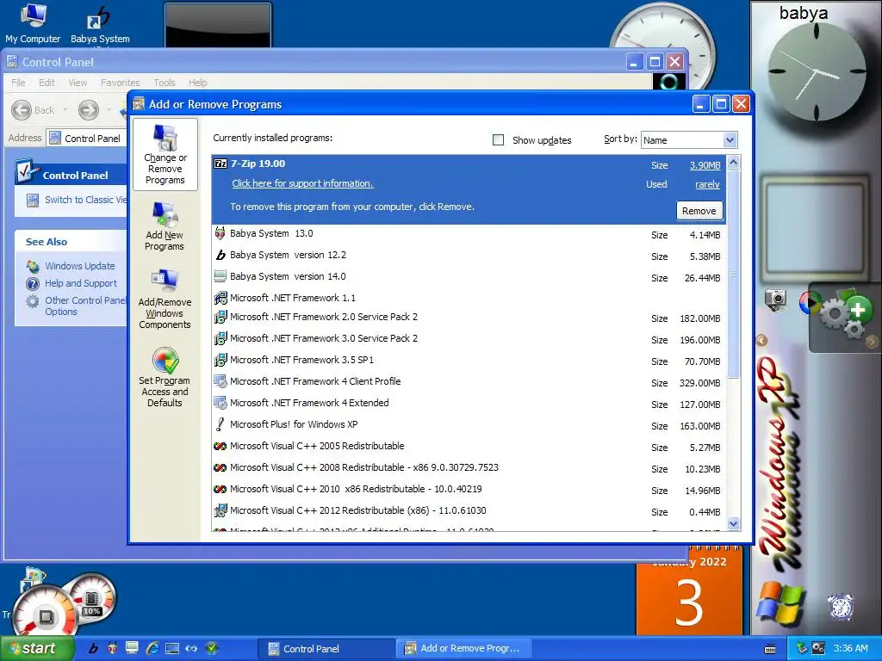
Task: Click the Windows Update link
Action: (x=80, y=266)
